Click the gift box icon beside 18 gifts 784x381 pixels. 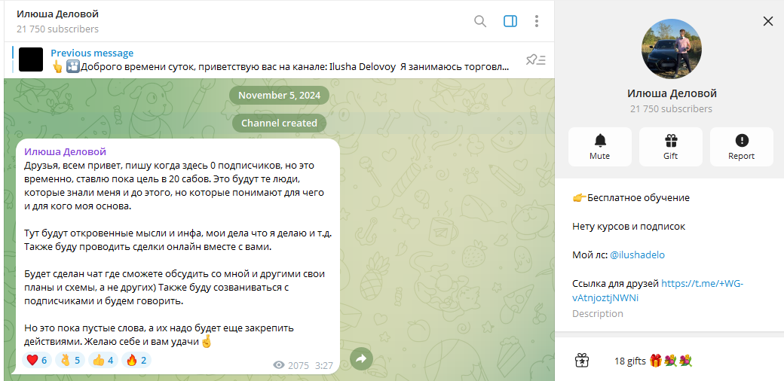[x=581, y=361]
